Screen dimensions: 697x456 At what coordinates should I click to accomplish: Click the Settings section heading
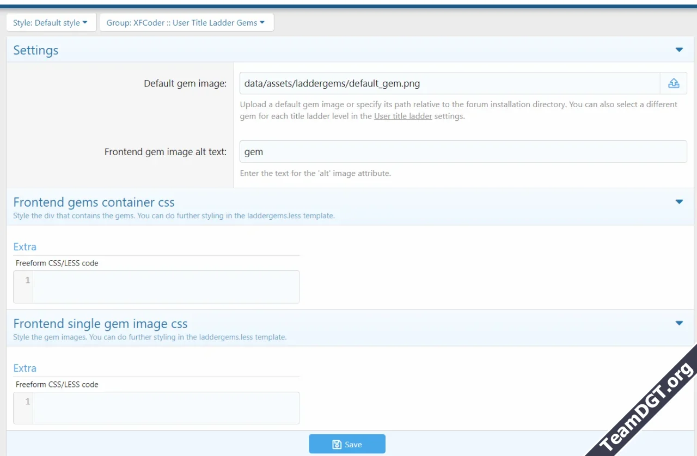pos(36,50)
